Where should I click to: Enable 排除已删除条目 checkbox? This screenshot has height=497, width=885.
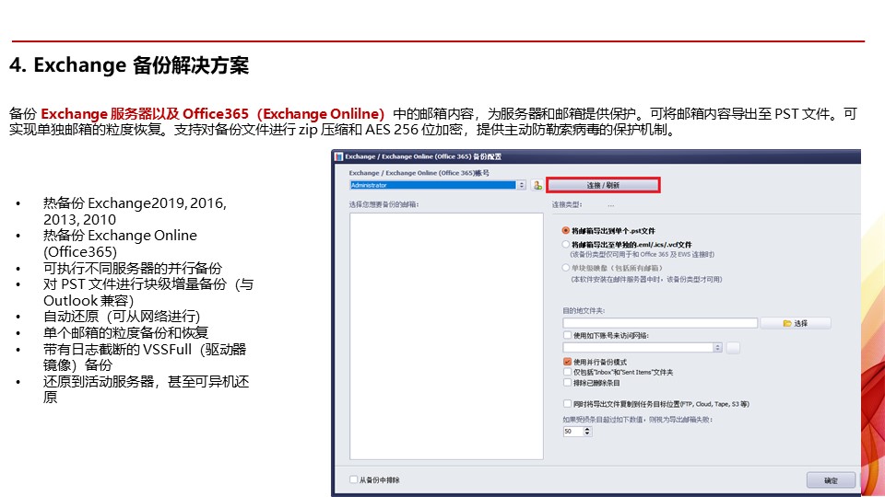(567, 383)
